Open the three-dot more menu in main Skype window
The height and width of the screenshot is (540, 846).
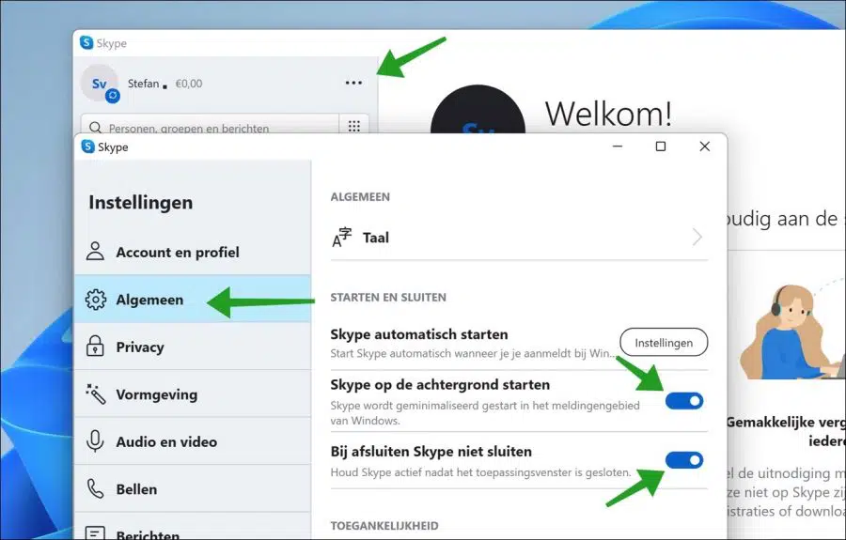[x=353, y=83]
